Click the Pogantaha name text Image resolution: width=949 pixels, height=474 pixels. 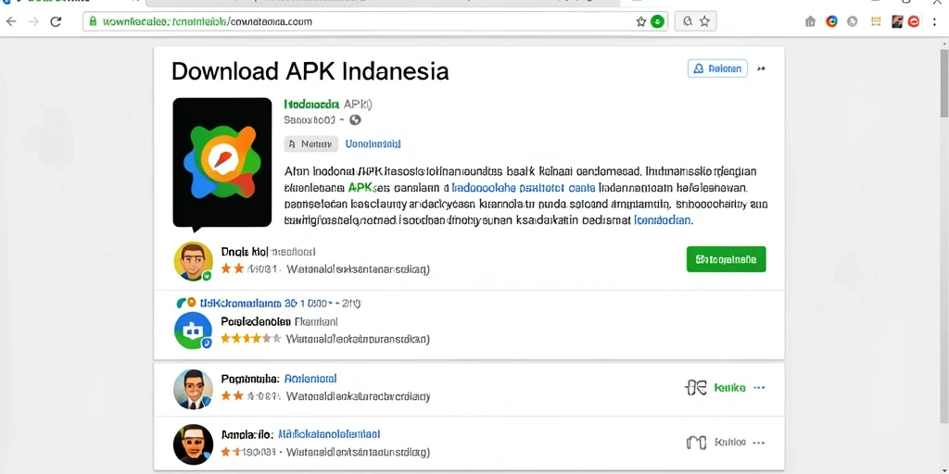click(250, 379)
